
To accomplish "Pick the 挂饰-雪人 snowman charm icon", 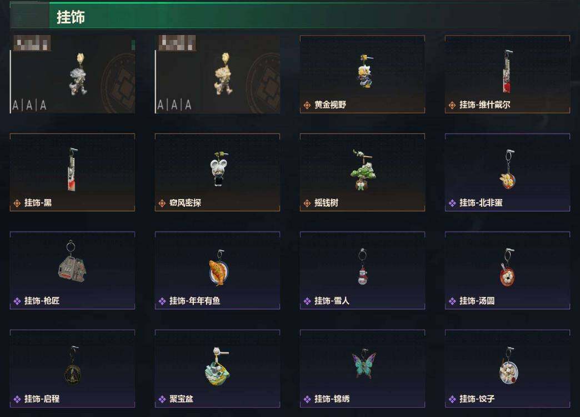I will 362,267.
